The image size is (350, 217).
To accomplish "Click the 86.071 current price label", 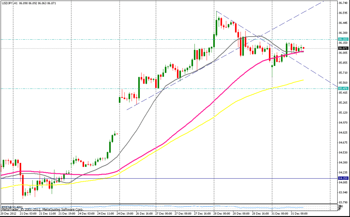I will [343, 49].
